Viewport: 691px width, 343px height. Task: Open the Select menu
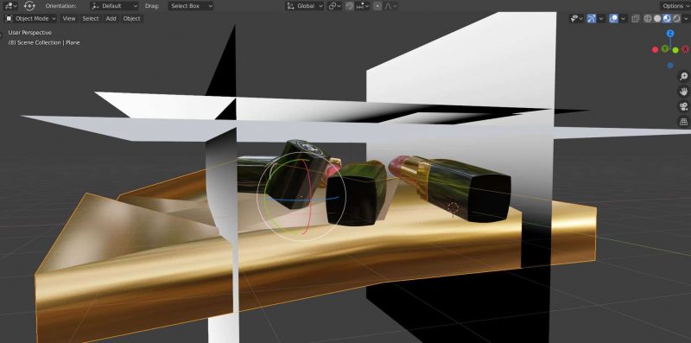click(91, 18)
